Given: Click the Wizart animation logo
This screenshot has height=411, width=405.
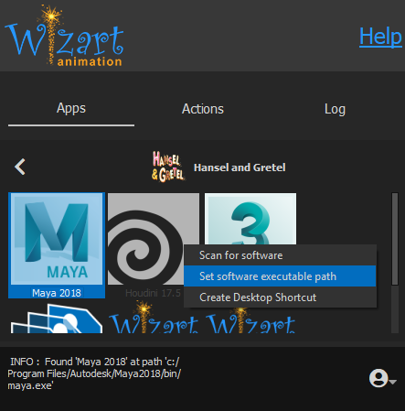Looking at the screenshot, I should (x=64, y=36).
